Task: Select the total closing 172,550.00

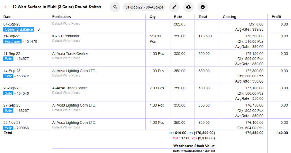Action: [254, 133]
